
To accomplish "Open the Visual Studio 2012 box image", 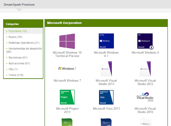I will [145, 69].
